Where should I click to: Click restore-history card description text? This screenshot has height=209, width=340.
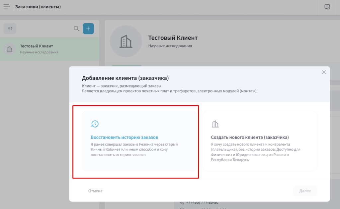coord(134,149)
